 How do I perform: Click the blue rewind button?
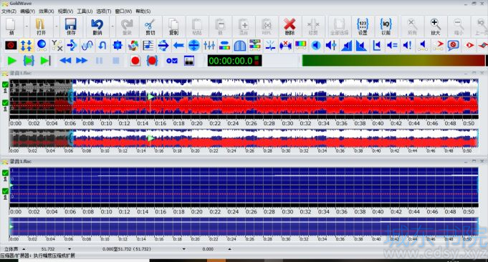[65, 61]
